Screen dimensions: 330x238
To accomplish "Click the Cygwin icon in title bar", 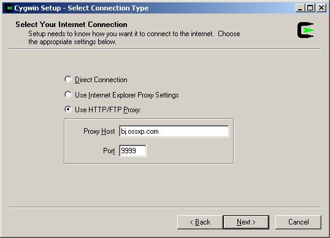I will (x=9, y=8).
